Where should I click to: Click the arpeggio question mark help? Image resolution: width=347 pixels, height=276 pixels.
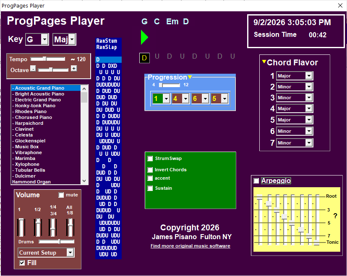point(335,216)
